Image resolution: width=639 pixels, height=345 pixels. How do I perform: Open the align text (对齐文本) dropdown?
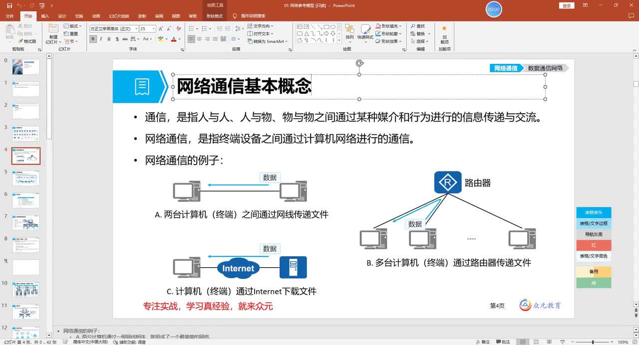(x=260, y=33)
